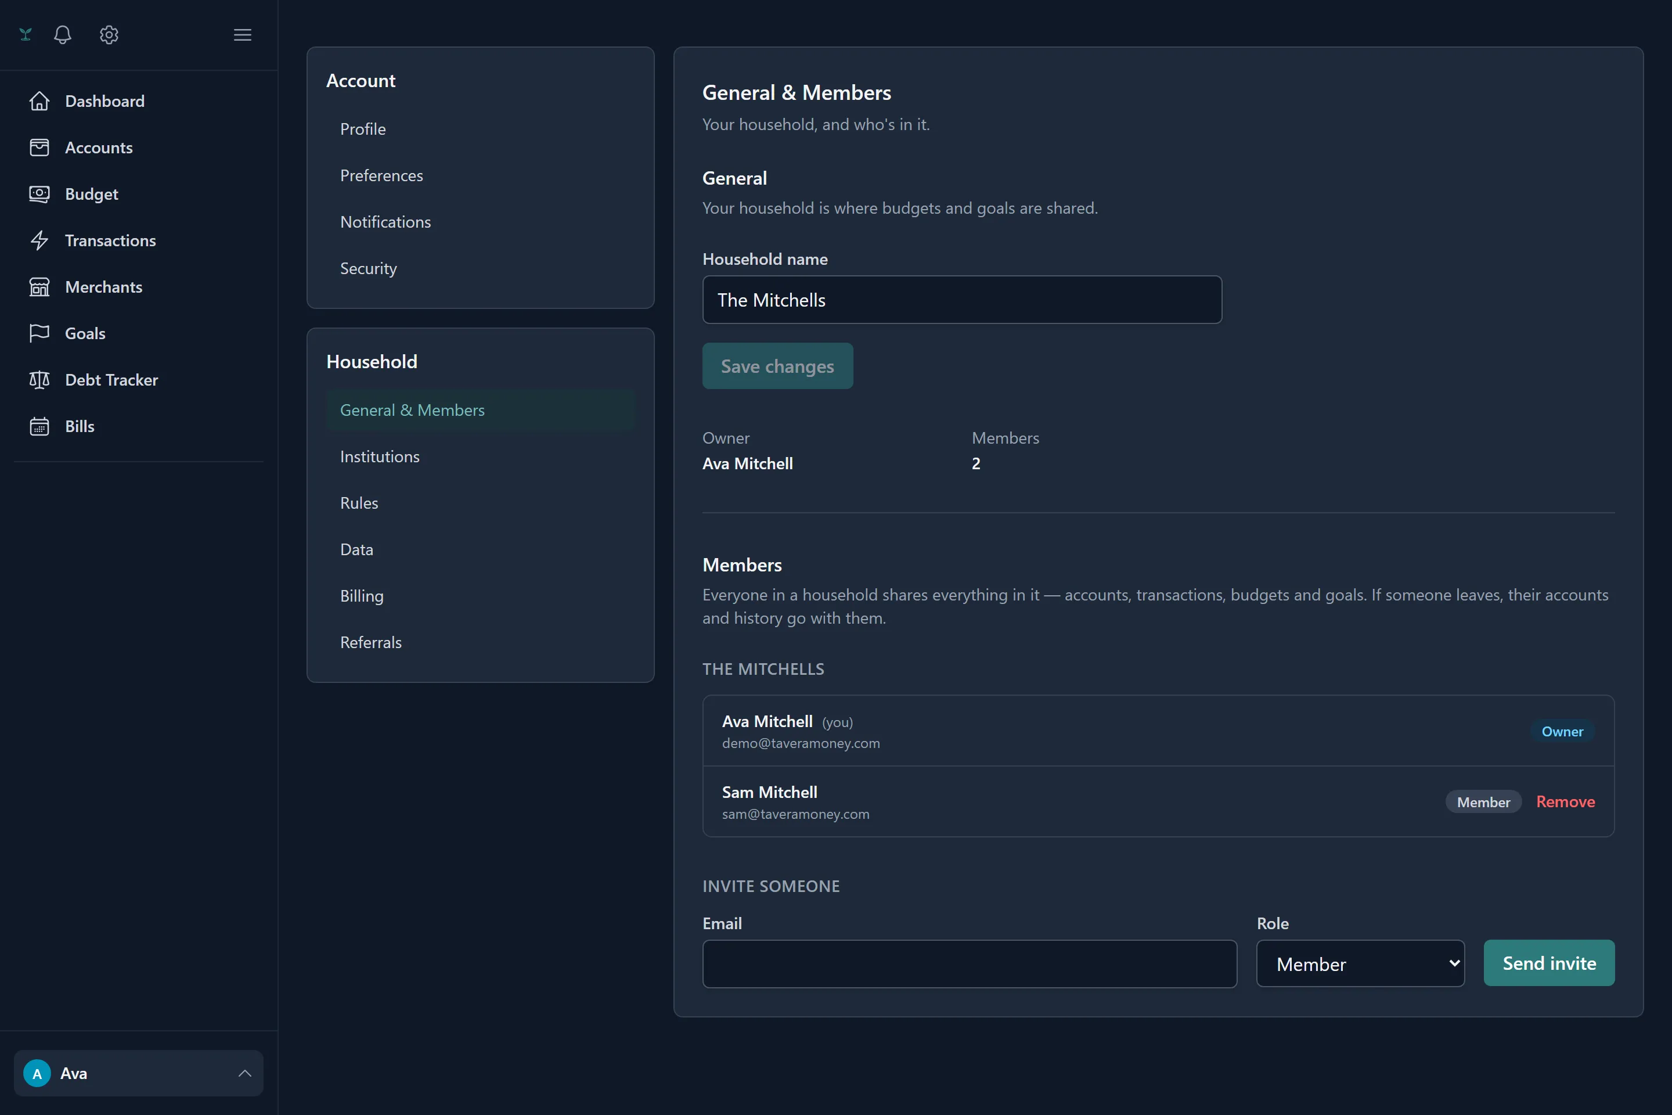Open Institutions settings
This screenshot has width=1672, height=1115.
click(480, 456)
